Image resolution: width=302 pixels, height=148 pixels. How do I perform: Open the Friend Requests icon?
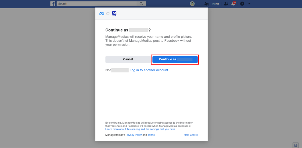click(226, 4)
